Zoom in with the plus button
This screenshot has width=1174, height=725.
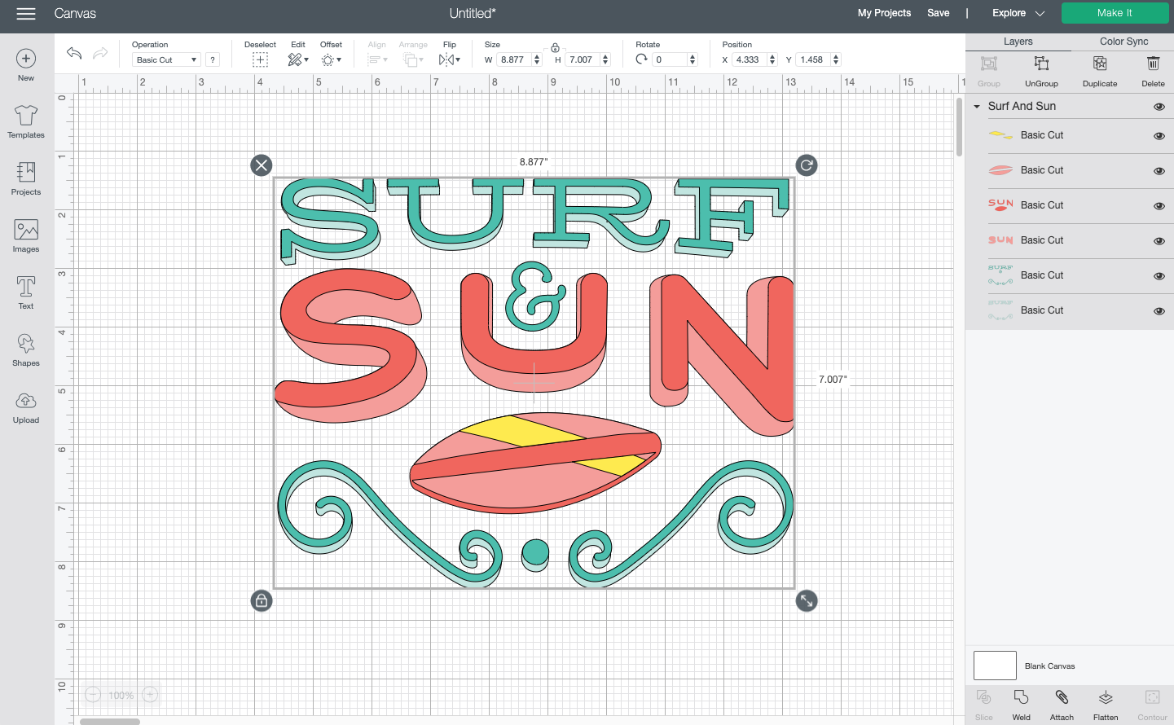tap(150, 695)
